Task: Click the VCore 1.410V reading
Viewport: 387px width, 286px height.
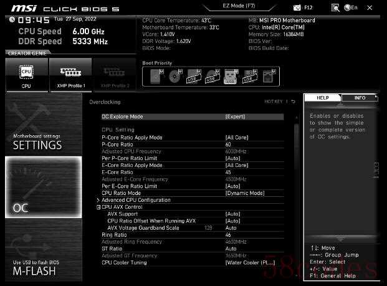Action: 158,34
